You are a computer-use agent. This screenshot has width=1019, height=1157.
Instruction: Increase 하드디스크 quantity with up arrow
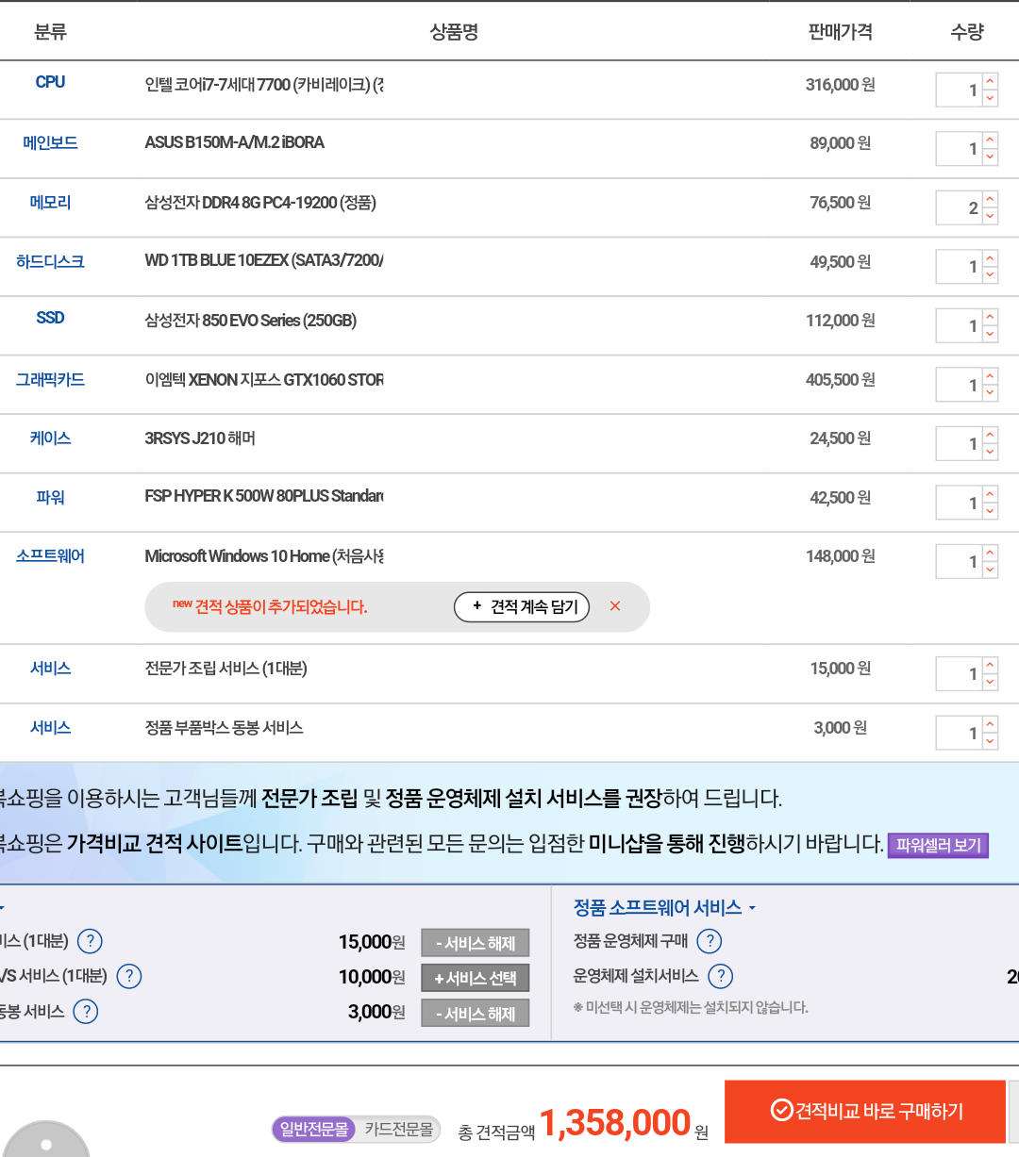coord(990,258)
